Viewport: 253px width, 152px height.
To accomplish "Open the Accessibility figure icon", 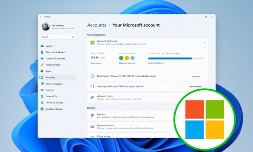I will pos(42,96).
